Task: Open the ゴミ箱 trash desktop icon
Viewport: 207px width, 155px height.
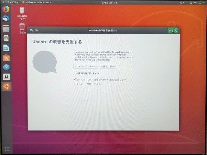Action: coord(22,28)
